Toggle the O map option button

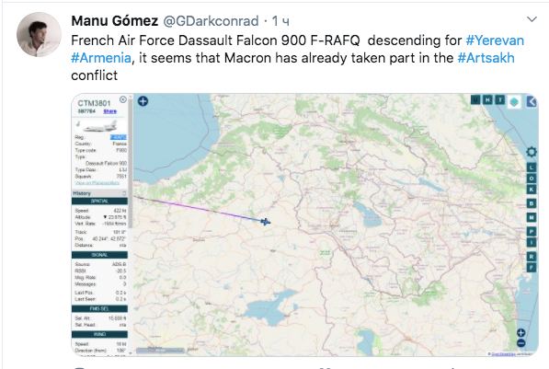coord(532,179)
